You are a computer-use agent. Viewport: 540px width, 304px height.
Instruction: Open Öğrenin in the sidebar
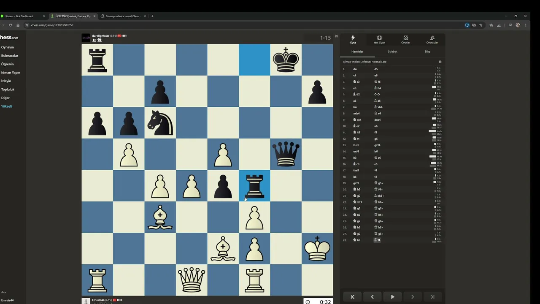[8, 64]
